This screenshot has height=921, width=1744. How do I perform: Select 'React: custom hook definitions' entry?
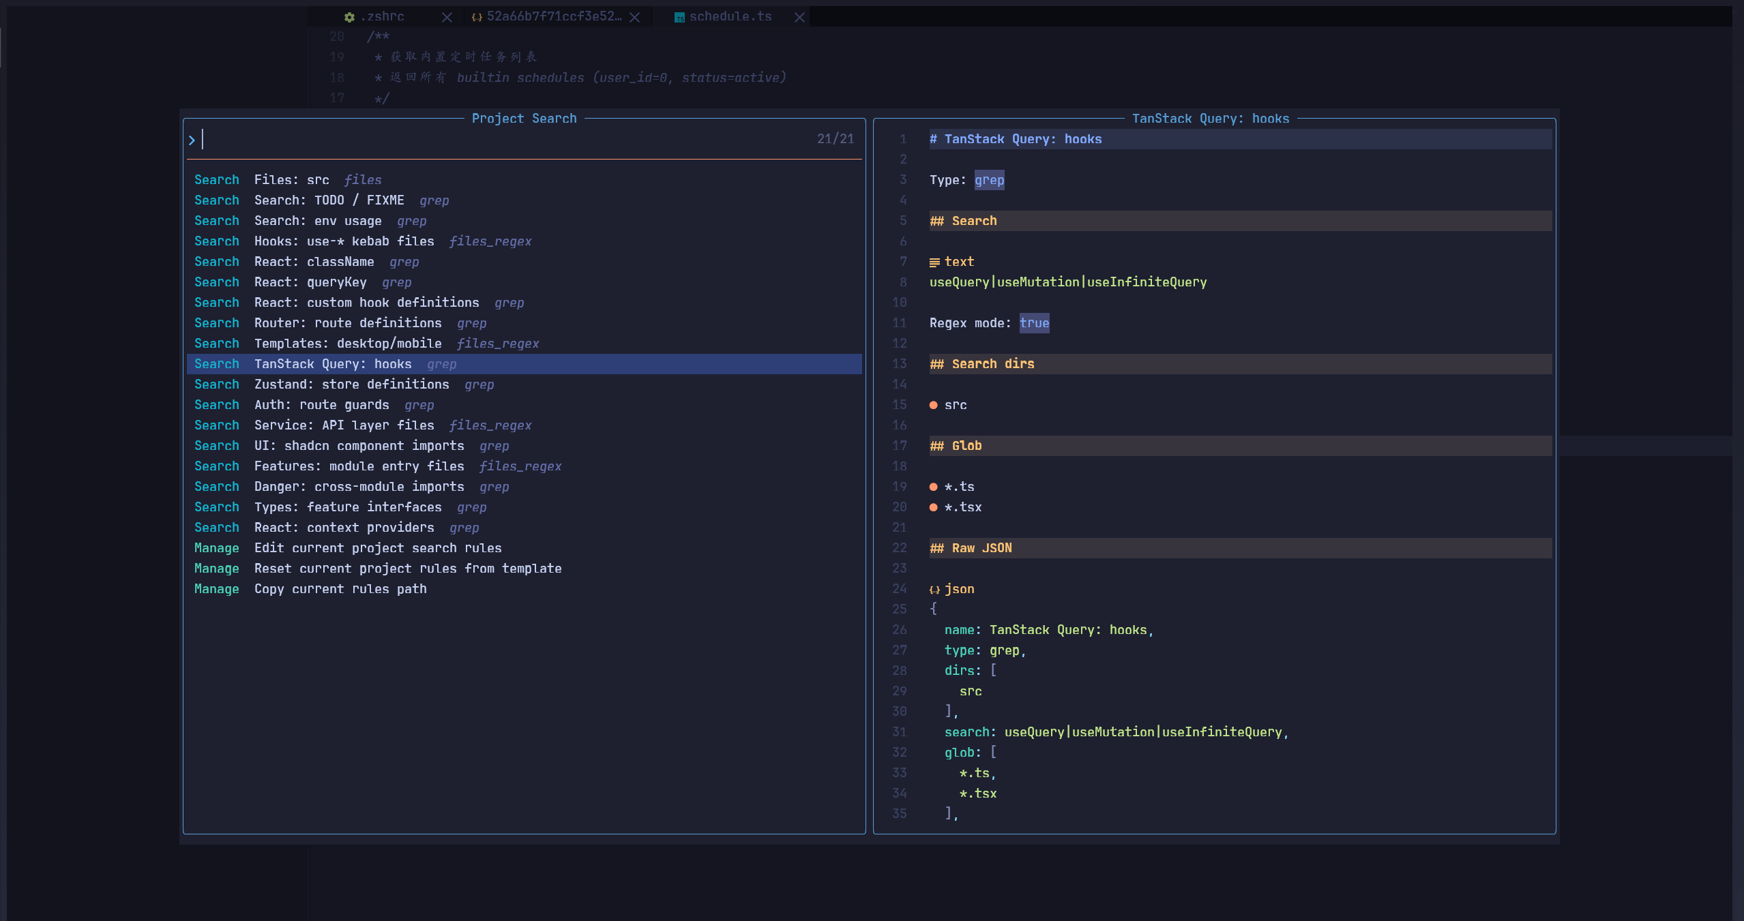pyautogui.click(x=524, y=303)
